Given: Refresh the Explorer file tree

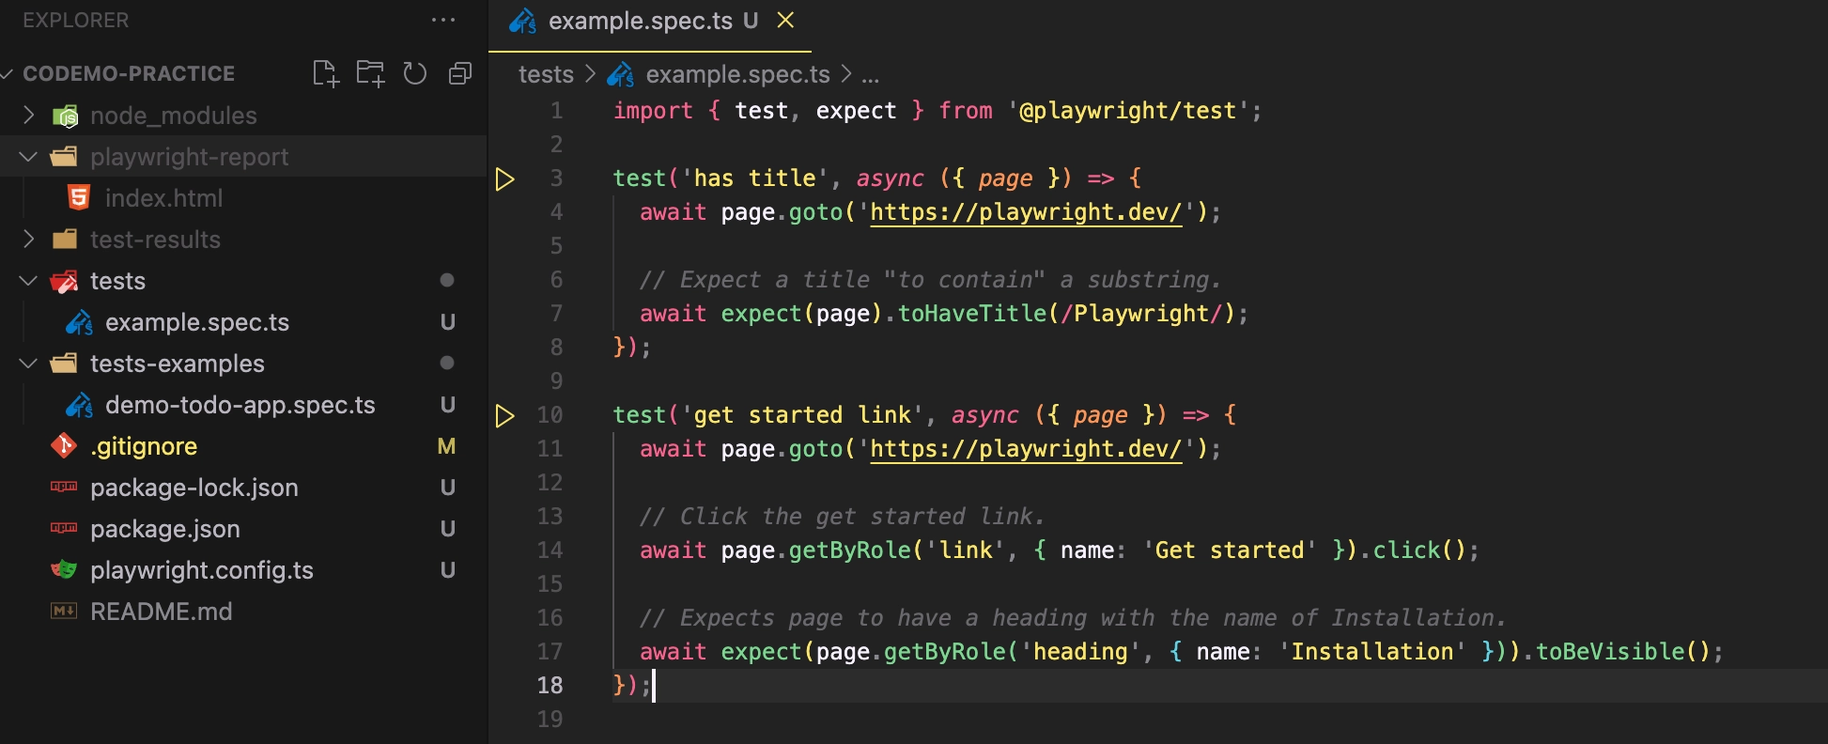Looking at the screenshot, I should point(415,73).
